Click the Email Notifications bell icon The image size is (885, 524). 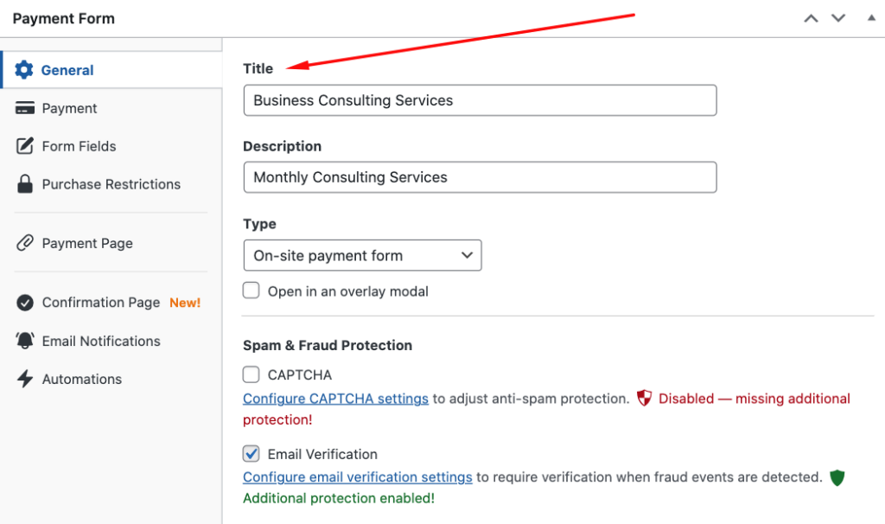[25, 341]
